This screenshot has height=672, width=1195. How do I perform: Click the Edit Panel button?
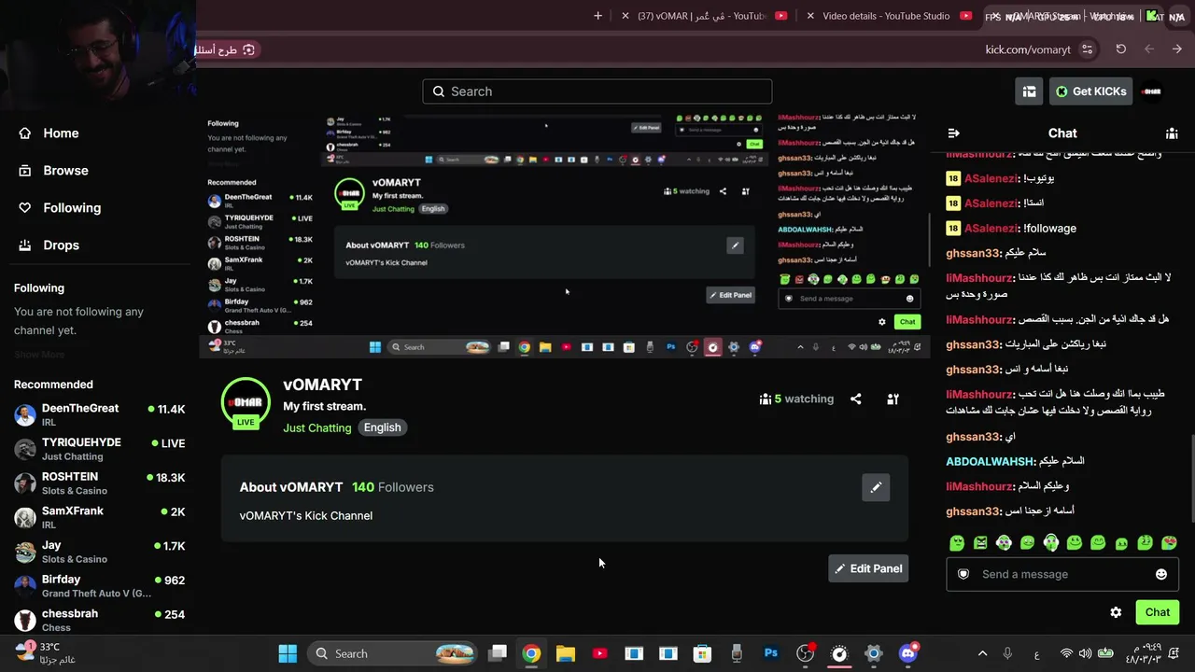pyautogui.click(x=868, y=568)
